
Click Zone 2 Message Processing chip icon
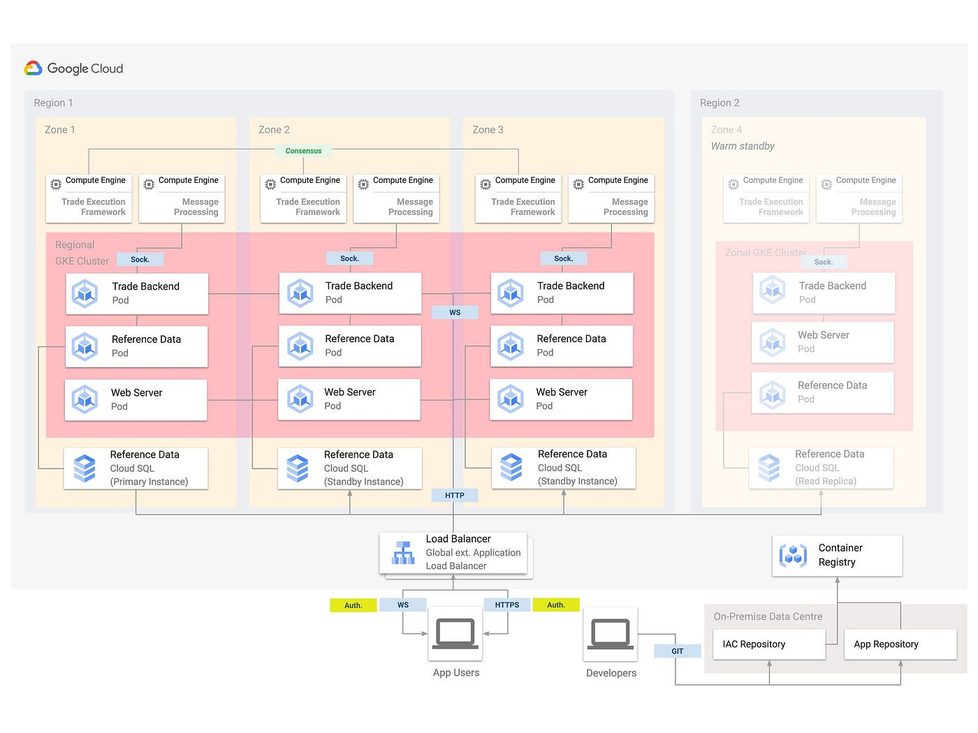[x=363, y=184]
